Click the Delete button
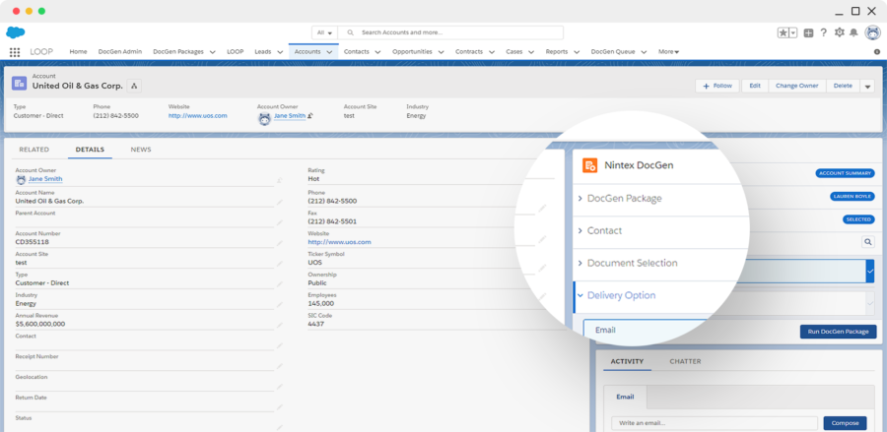Image resolution: width=887 pixels, height=432 pixels. coord(843,86)
